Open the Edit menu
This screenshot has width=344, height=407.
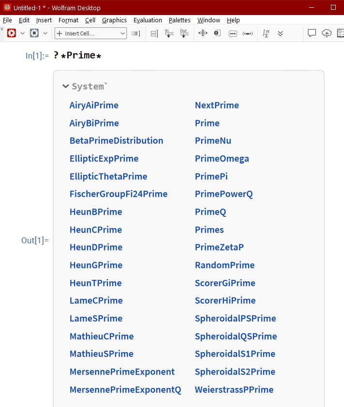click(24, 20)
